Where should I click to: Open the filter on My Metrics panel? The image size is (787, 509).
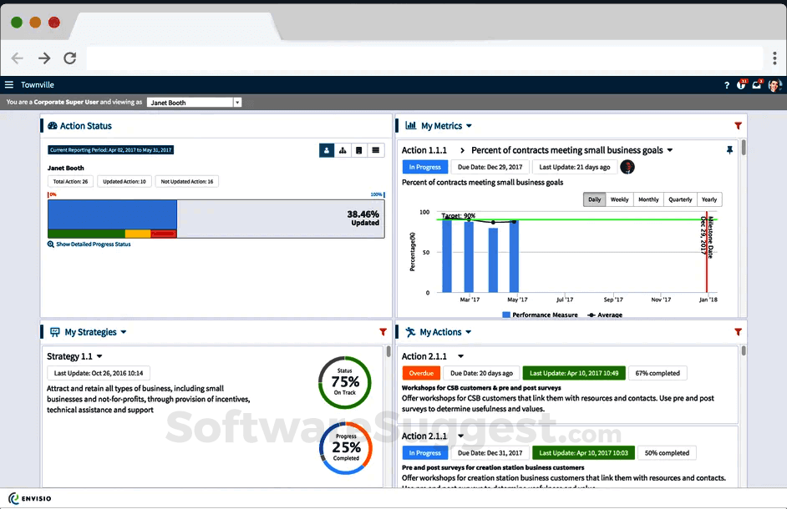(738, 125)
